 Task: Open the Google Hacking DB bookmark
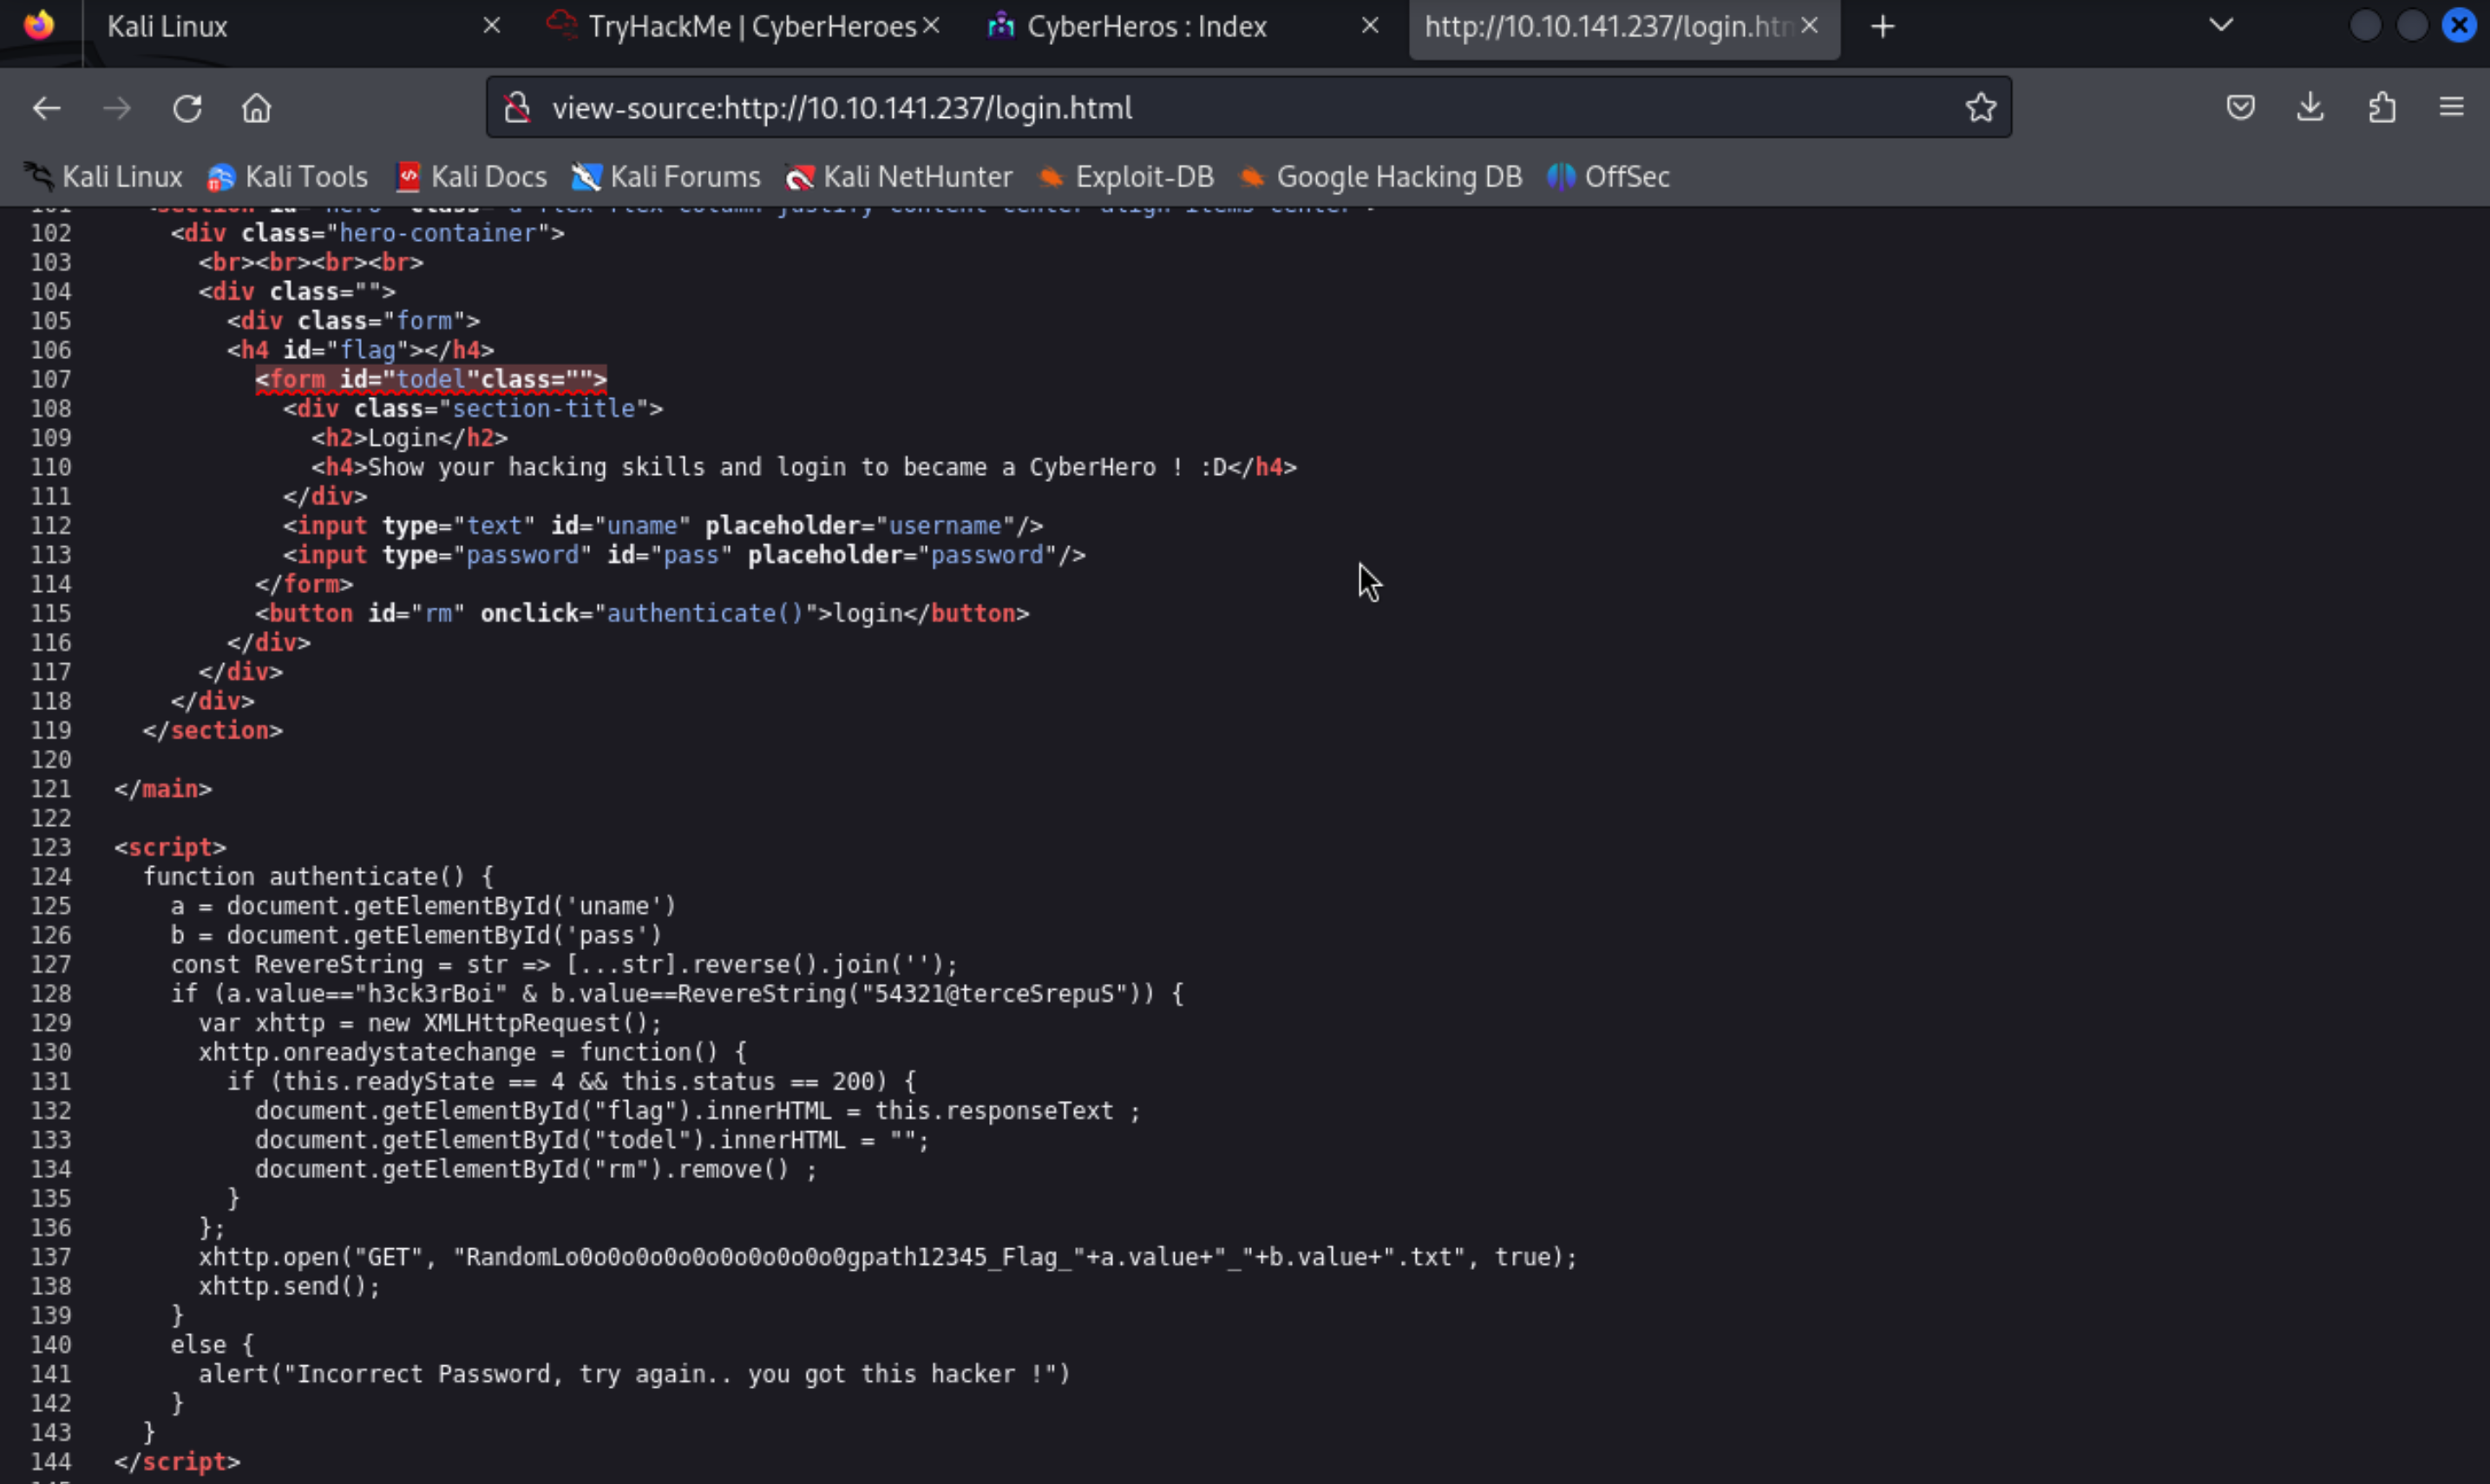point(1381,177)
